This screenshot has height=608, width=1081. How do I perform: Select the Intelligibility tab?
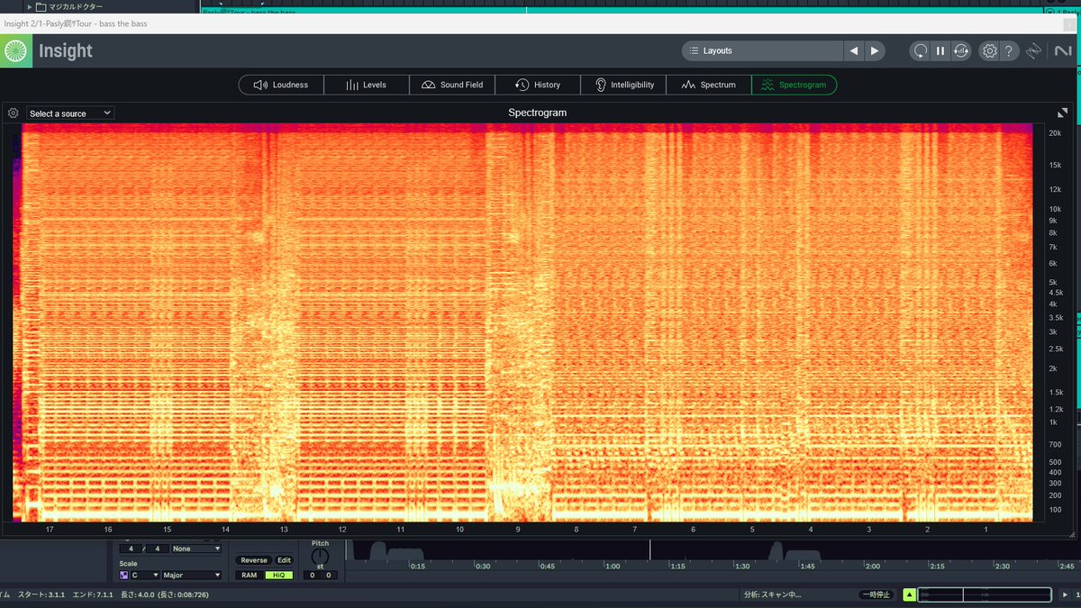coord(623,85)
